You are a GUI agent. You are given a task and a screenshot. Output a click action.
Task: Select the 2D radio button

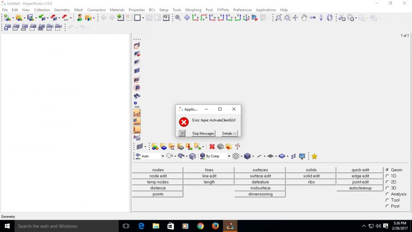pos(387,182)
